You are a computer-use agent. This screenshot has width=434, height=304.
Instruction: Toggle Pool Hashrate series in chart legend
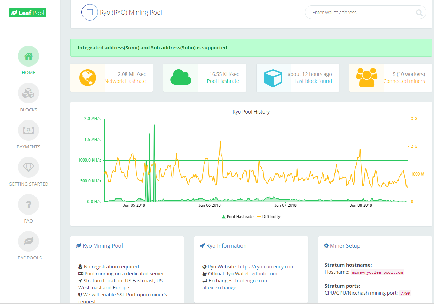238,217
